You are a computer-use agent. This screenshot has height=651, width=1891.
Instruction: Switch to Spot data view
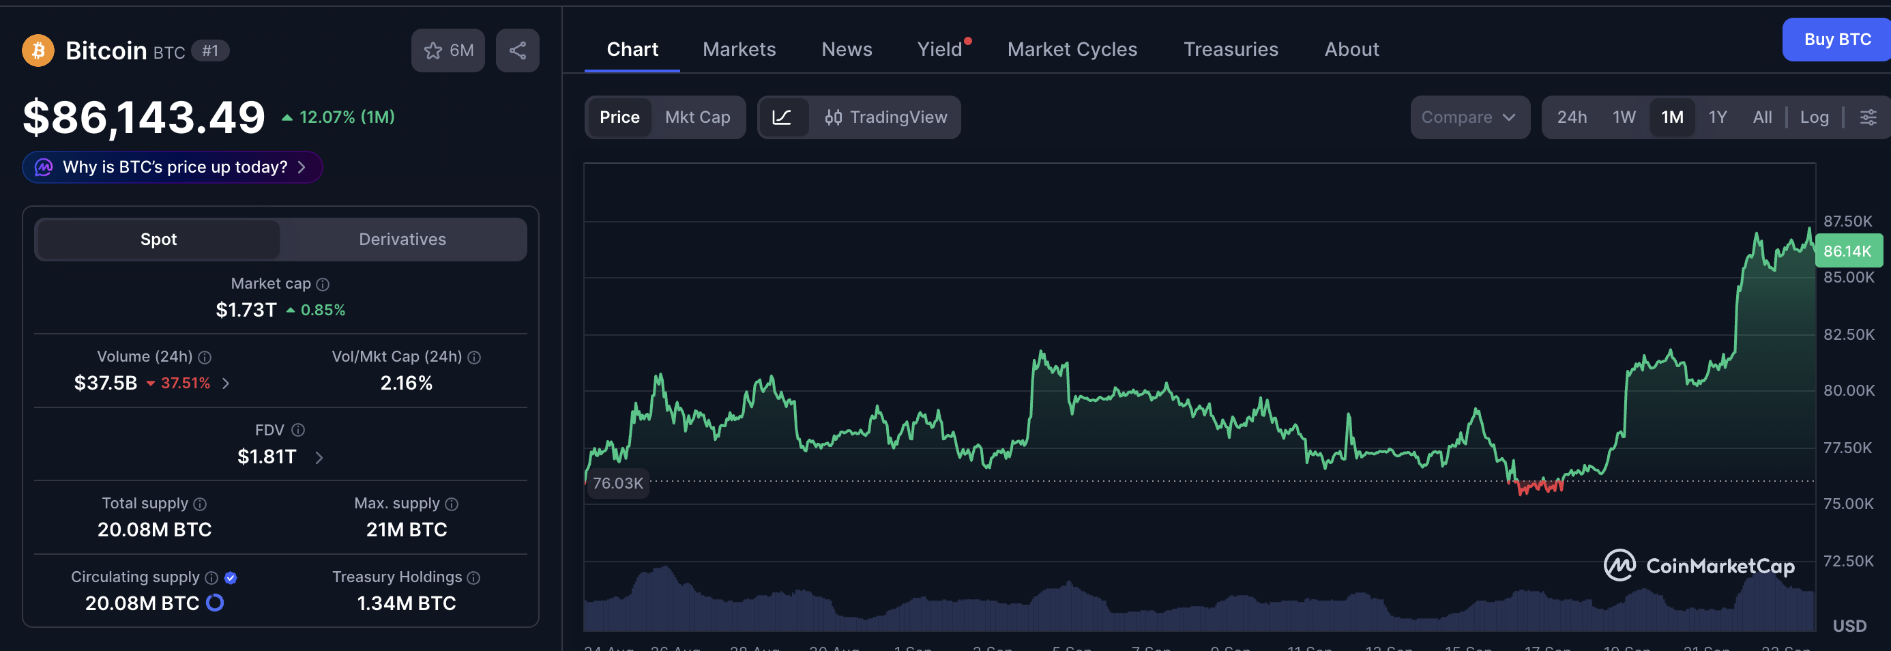point(158,240)
